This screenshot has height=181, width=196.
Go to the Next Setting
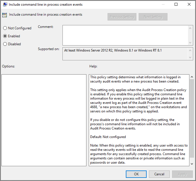point(153,17)
